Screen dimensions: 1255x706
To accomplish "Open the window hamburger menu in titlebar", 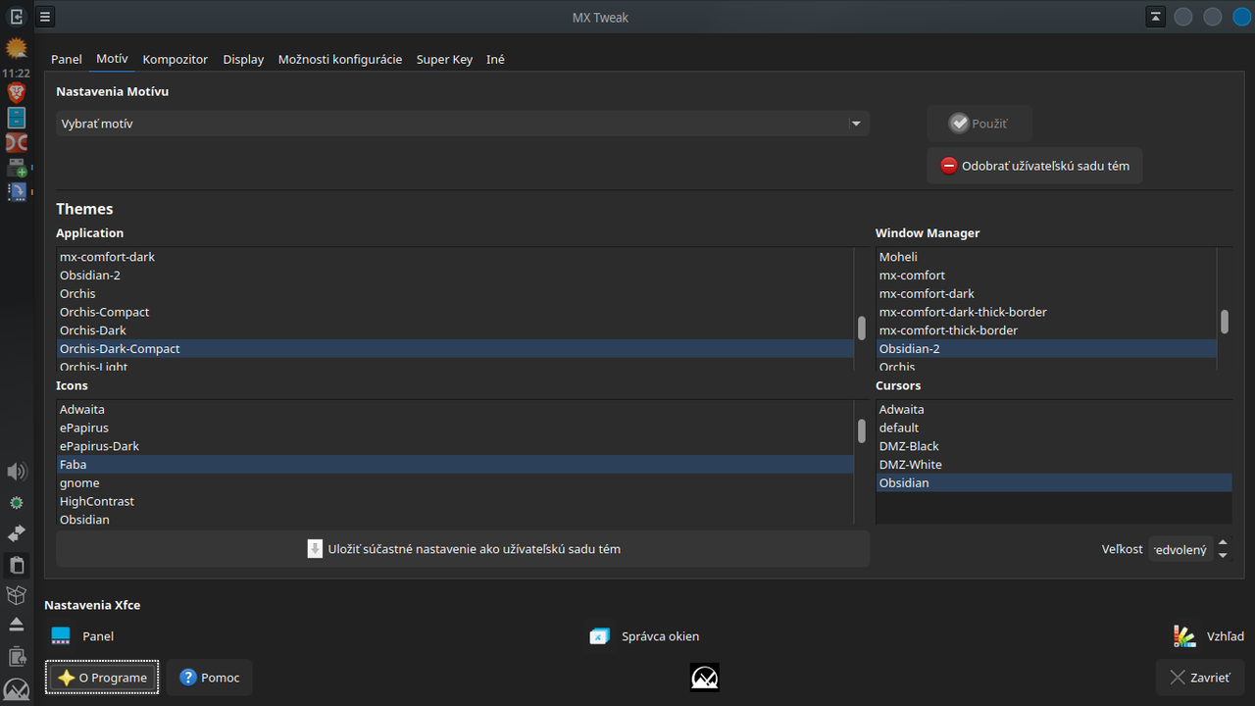I will [x=45, y=17].
